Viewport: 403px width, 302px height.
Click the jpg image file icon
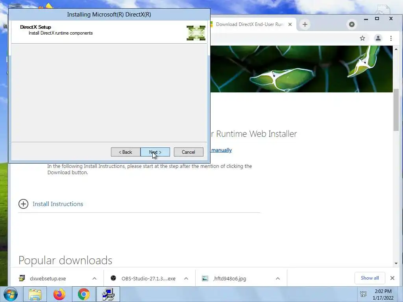point(205,278)
